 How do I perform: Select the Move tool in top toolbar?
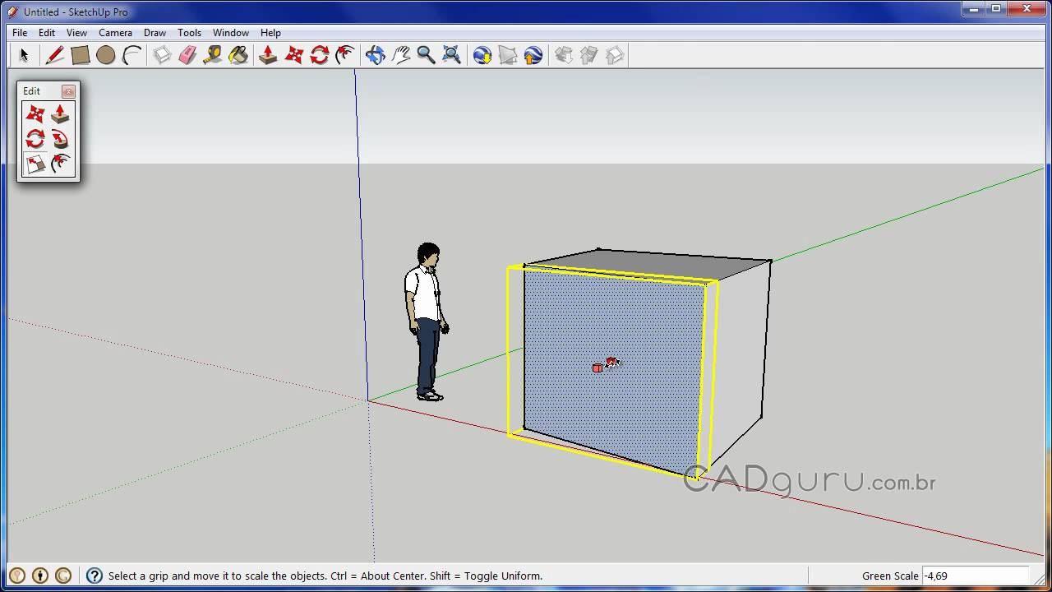click(x=294, y=55)
